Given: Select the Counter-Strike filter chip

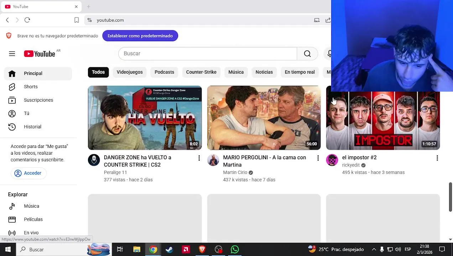Looking at the screenshot, I should (201, 72).
